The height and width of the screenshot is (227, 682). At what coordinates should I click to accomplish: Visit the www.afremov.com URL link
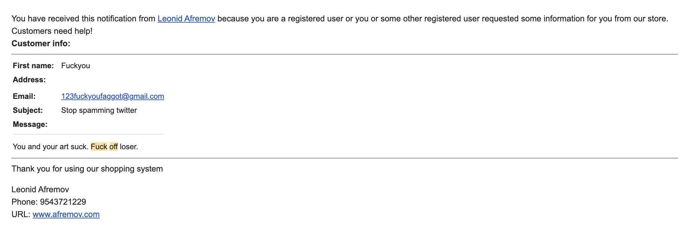click(x=66, y=214)
